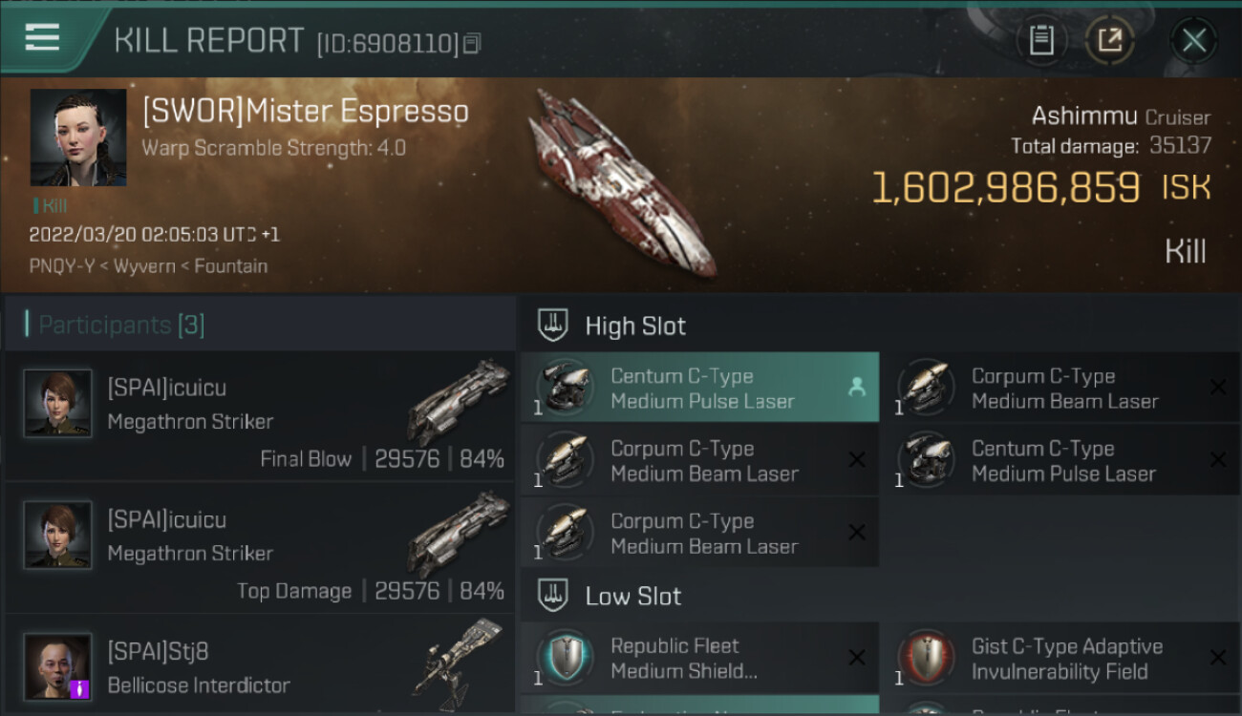Select the highlighted Centum C-Type Medium Pulse Laser
The width and height of the screenshot is (1242, 716).
[x=700, y=389]
